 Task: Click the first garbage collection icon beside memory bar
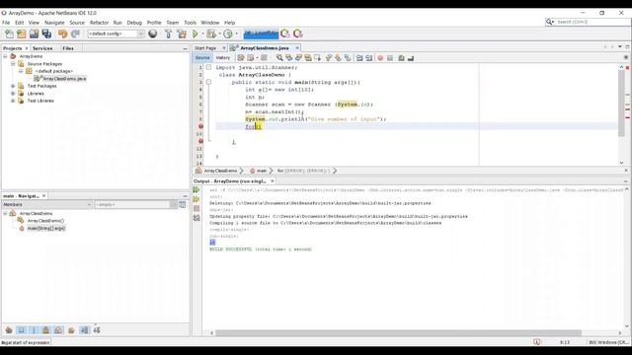click(285, 34)
